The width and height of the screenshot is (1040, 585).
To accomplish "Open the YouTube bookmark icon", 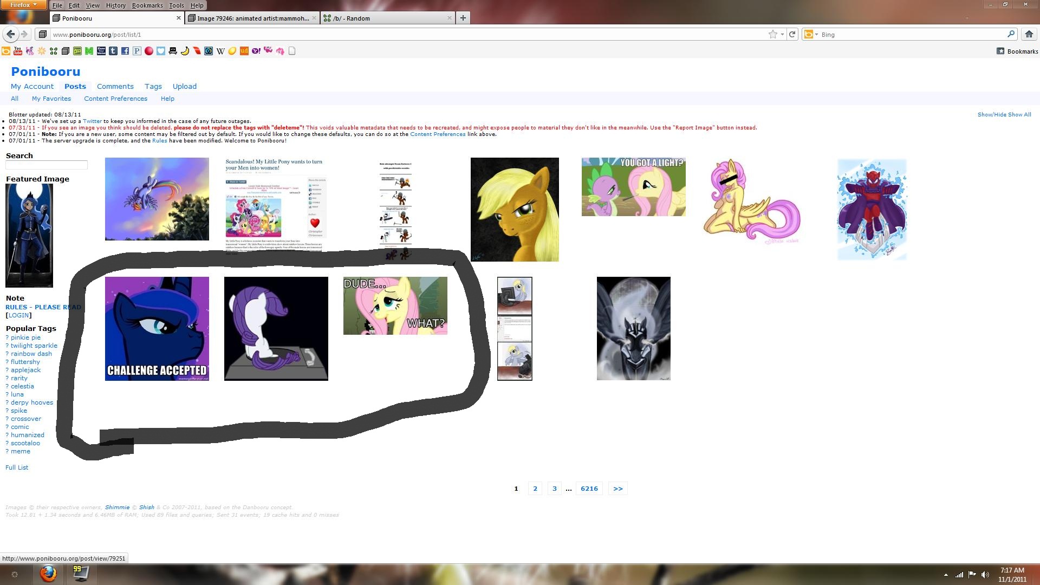I will click(18, 51).
